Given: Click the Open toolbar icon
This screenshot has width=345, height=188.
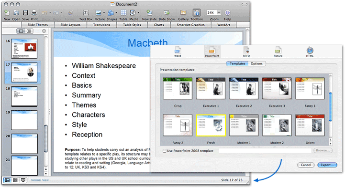Looking at the screenshot, I should point(16,13).
